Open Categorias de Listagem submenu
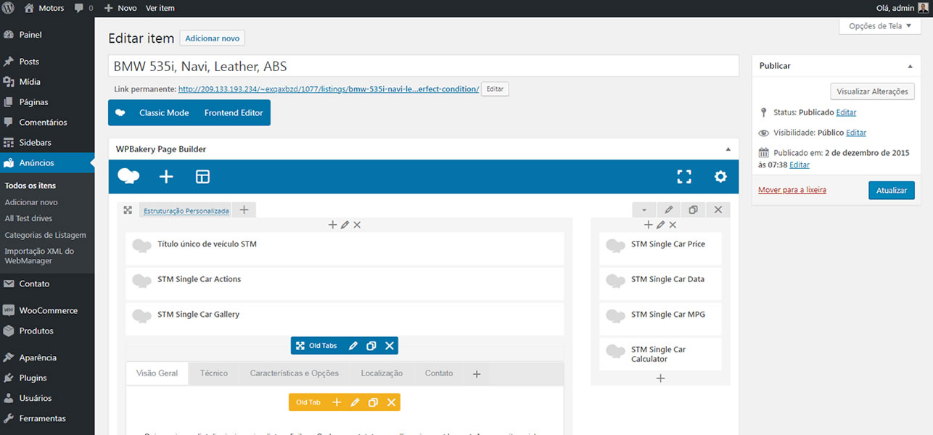The image size is (933, 435). point(45,235)
